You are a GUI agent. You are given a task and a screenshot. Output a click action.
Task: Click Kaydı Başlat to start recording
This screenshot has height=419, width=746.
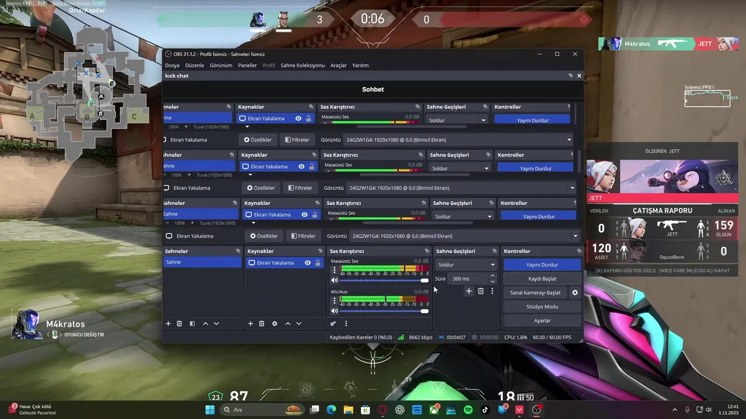542,279
